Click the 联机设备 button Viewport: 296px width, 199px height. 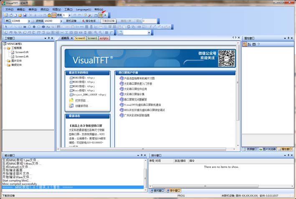(71, 21)
